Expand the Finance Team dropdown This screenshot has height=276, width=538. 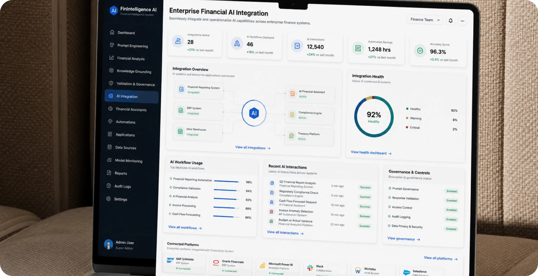(425, 20)
